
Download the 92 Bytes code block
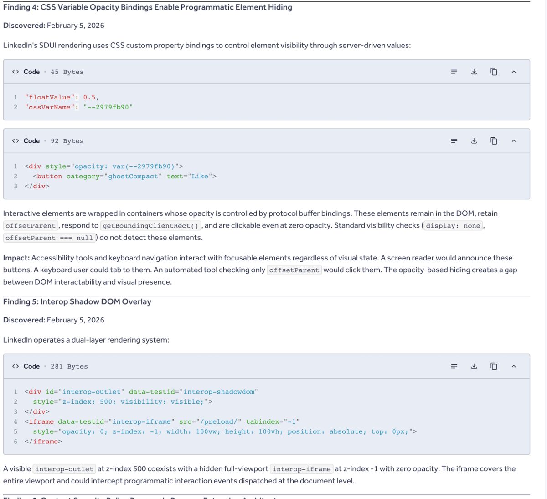point(474,141)
